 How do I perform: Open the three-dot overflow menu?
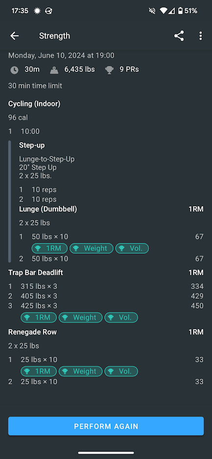201,36
